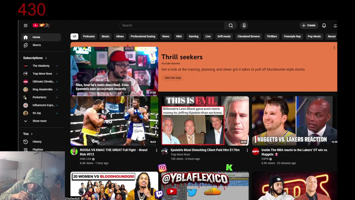
Task: Click the Take the leap button
Action: pyautogui.click(x=173, y=78)
